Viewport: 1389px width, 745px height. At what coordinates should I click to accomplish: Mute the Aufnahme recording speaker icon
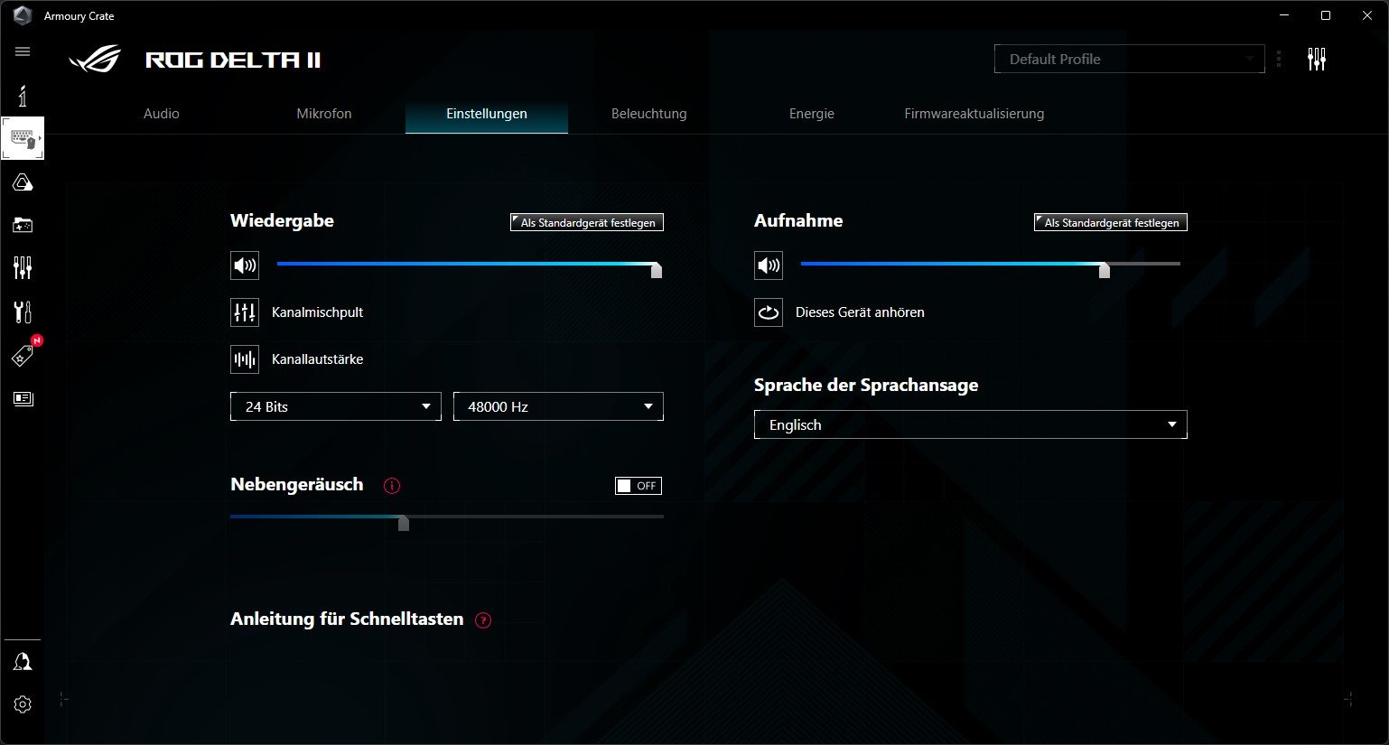pyautogui.click(x=769, y=265)
